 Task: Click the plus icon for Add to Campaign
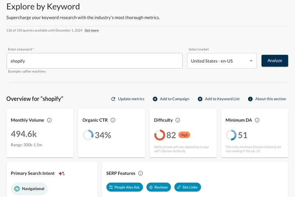coord(155,99)
